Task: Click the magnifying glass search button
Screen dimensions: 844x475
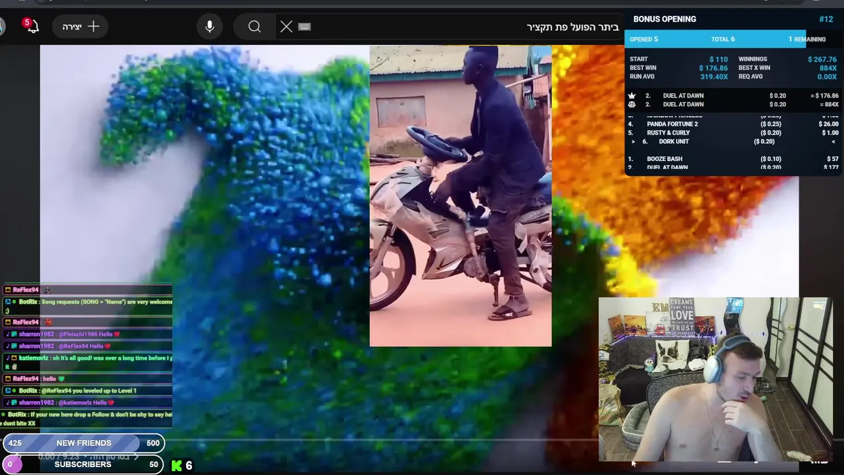Action: point(255,26)
